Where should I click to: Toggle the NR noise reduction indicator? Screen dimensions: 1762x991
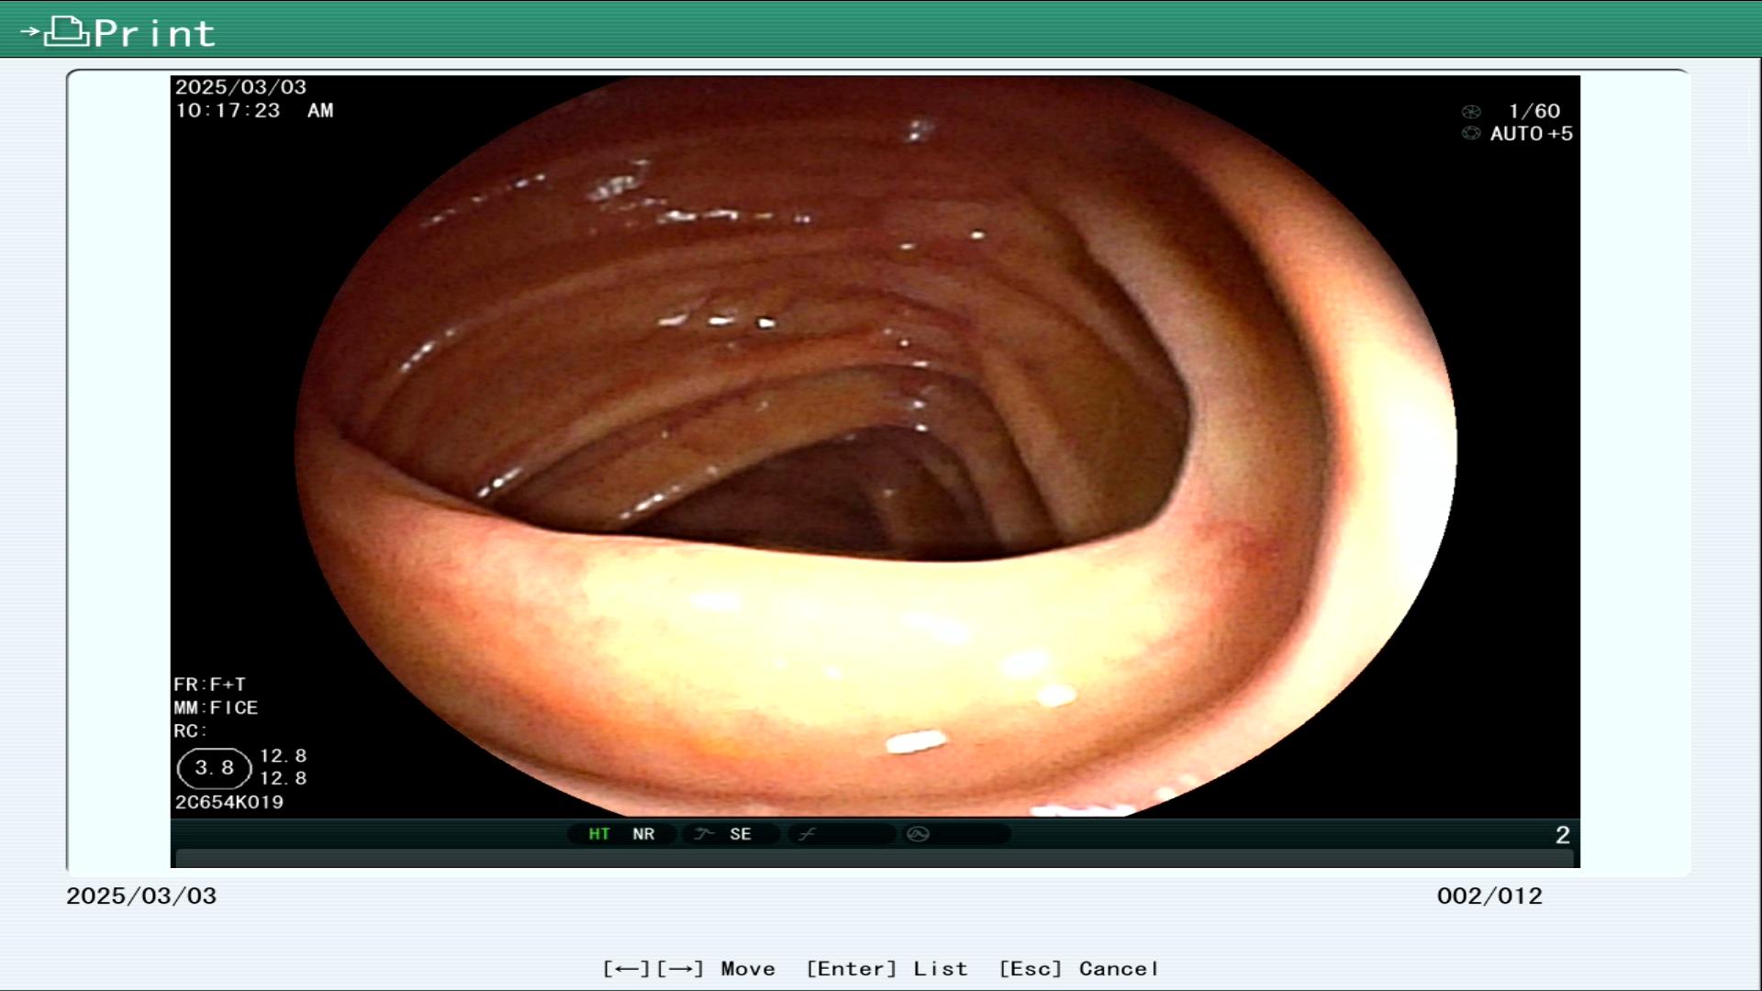(x=643, y=834)
